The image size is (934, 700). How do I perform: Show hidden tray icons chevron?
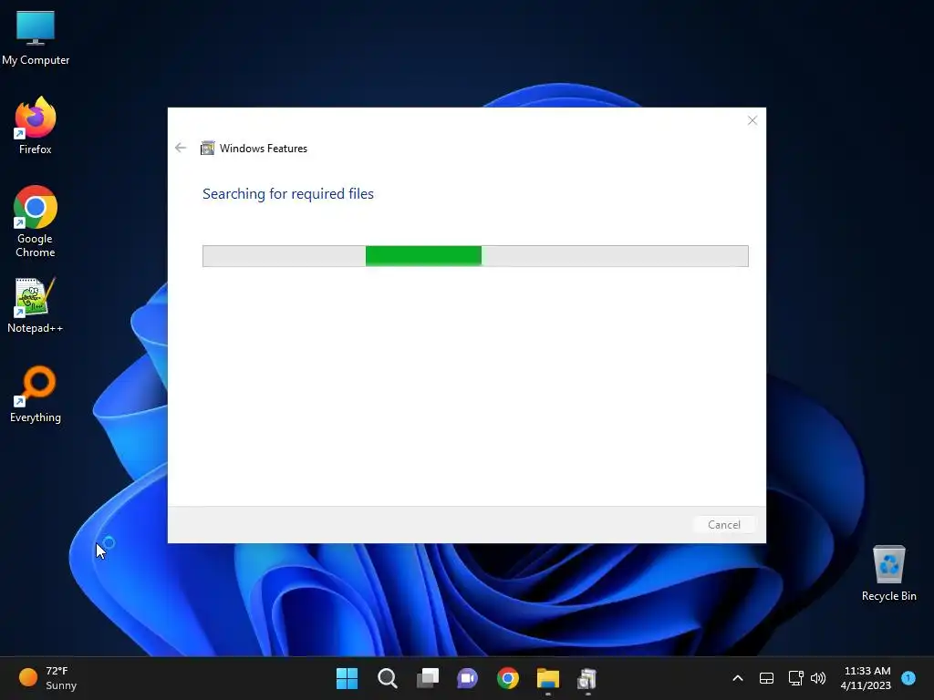coord(737,678)
